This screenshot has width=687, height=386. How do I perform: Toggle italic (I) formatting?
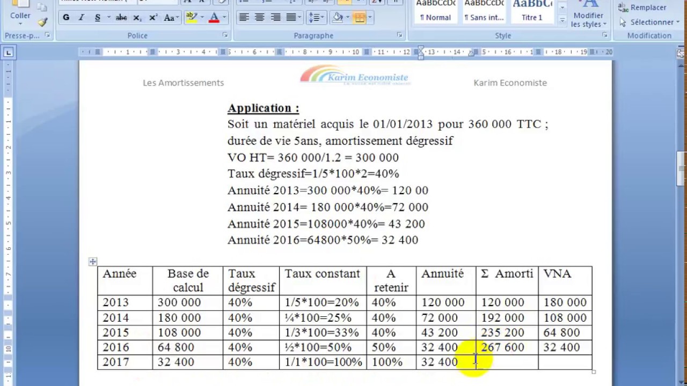coord(82,18)
